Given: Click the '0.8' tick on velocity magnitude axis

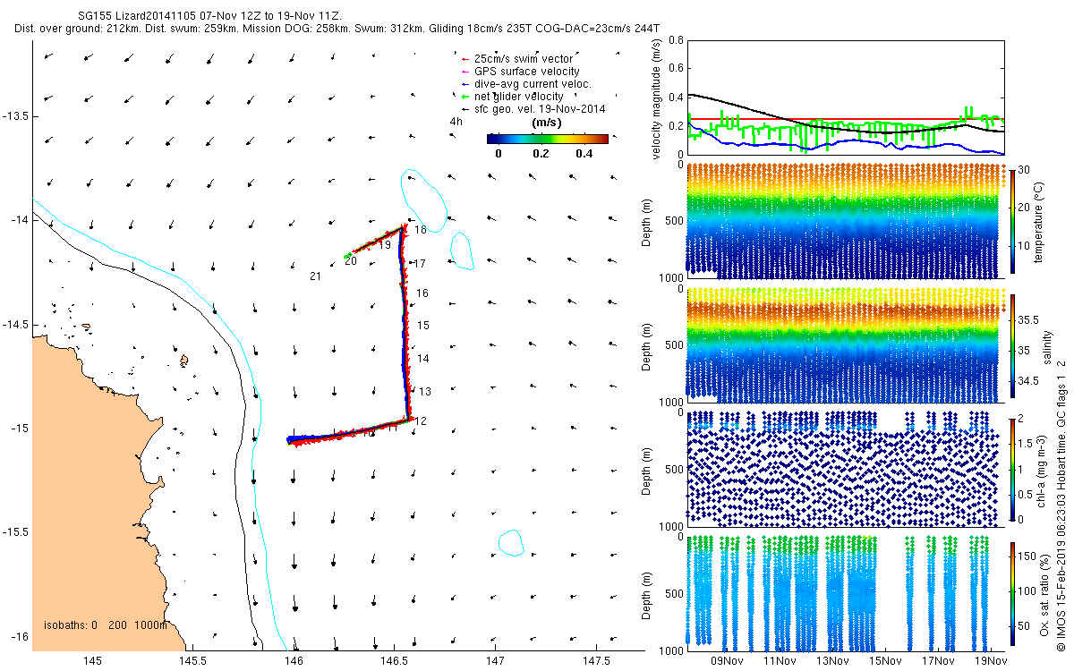Looking at the screenshot, I should tap(675, 41).
